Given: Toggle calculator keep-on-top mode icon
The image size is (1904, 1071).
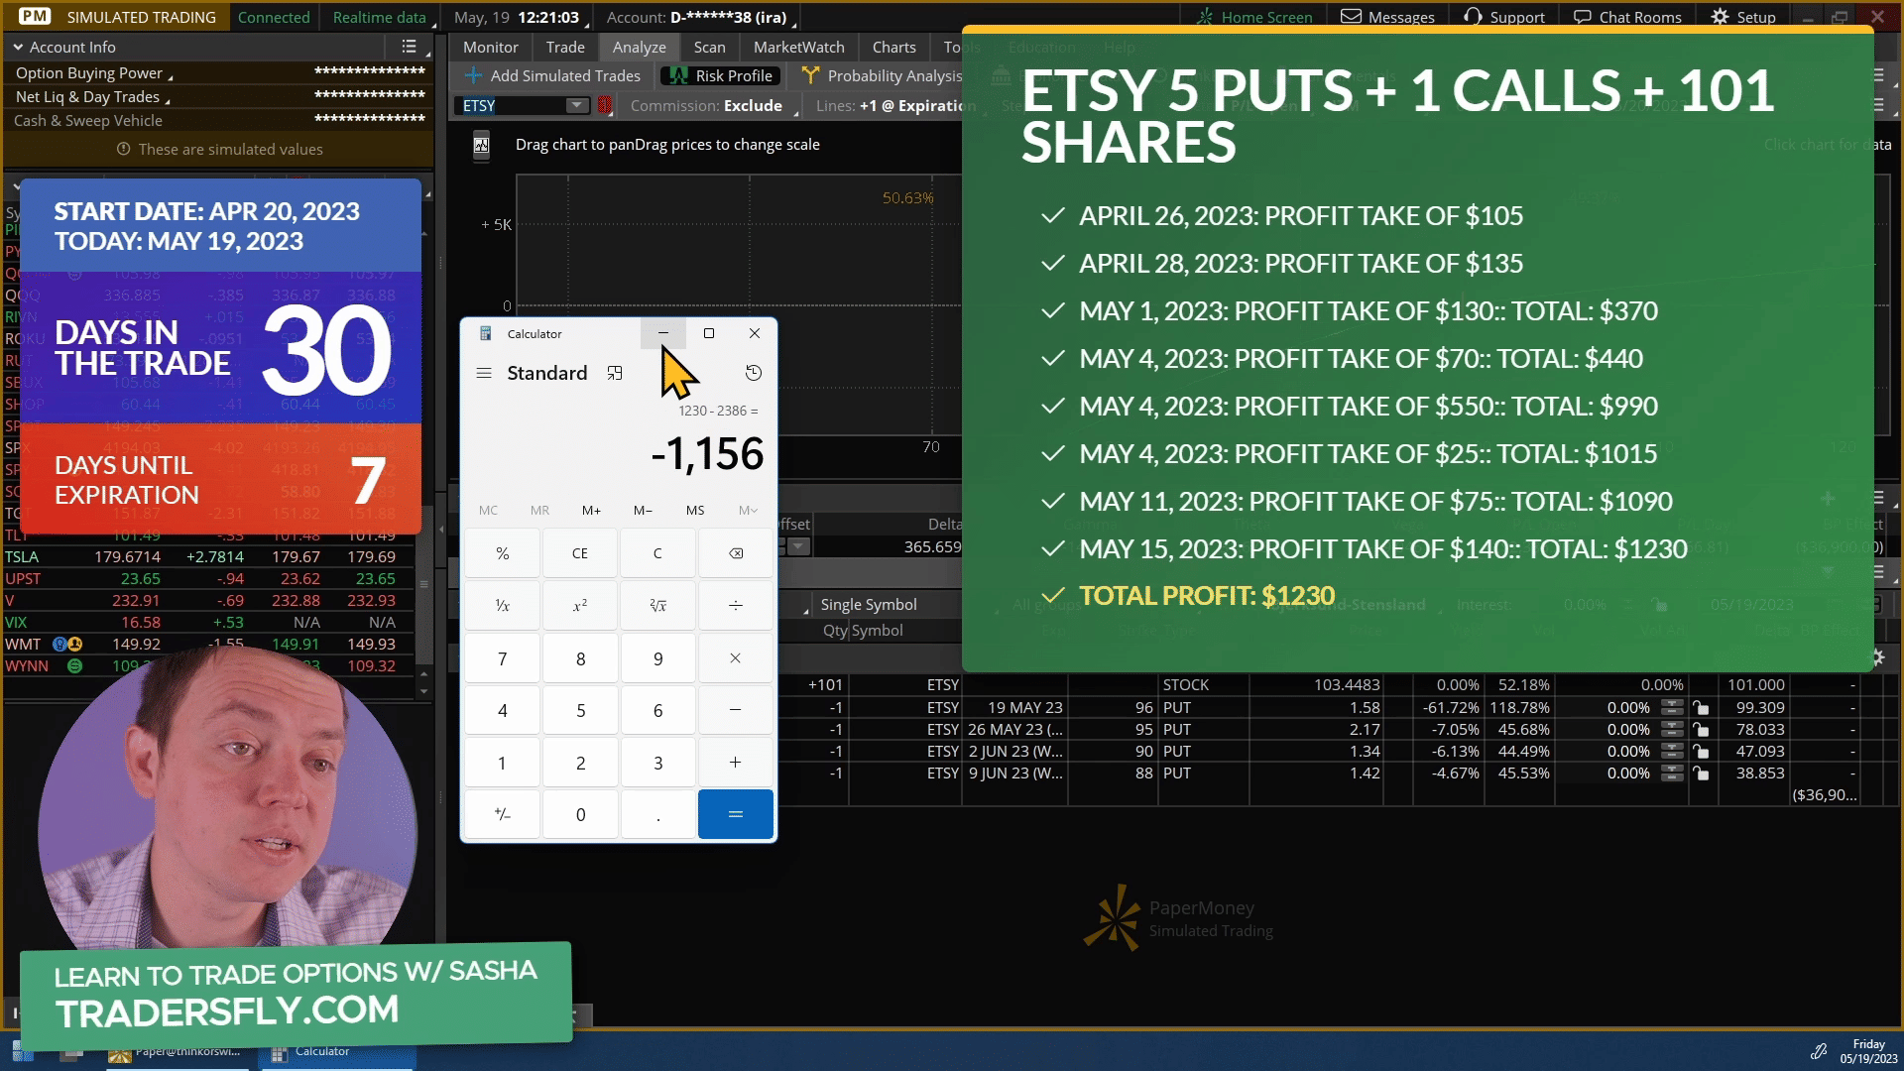Looking at the screenshot, I should 615,374.
